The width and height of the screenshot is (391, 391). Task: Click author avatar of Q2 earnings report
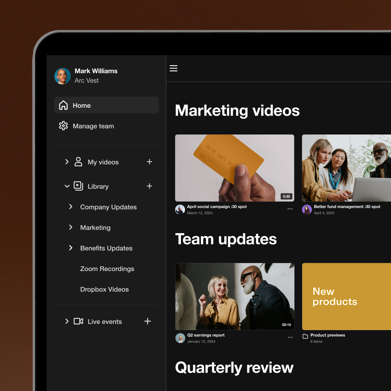tap(180, 338)
